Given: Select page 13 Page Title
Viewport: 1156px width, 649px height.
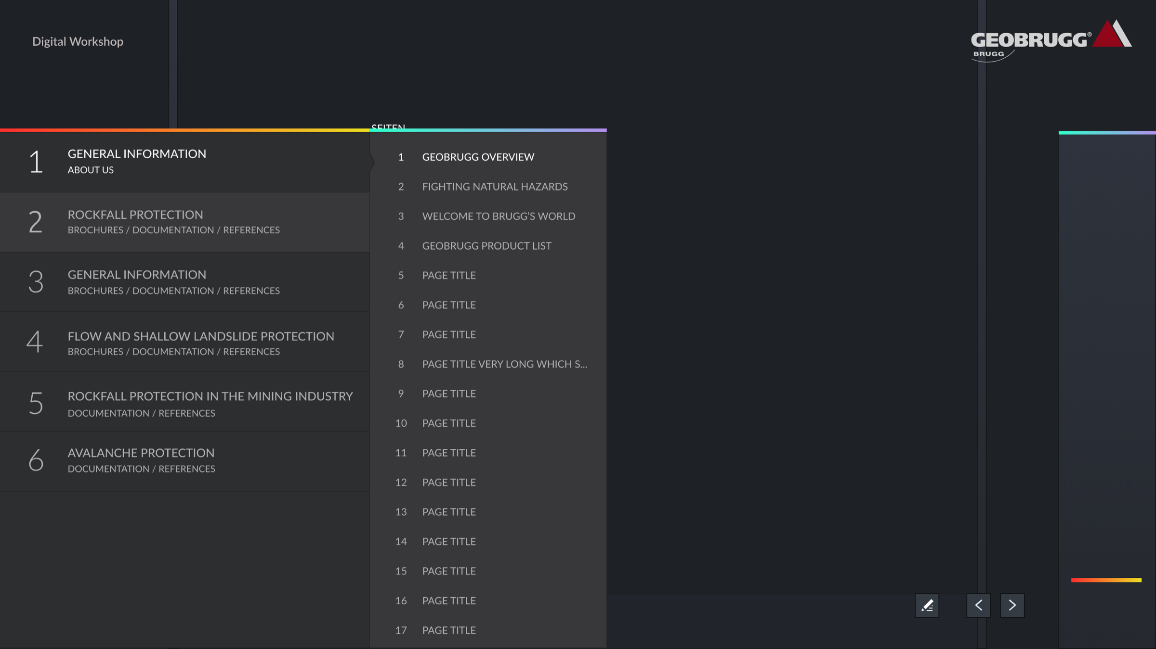Looking at the screenshot, I should coord(488,512).
